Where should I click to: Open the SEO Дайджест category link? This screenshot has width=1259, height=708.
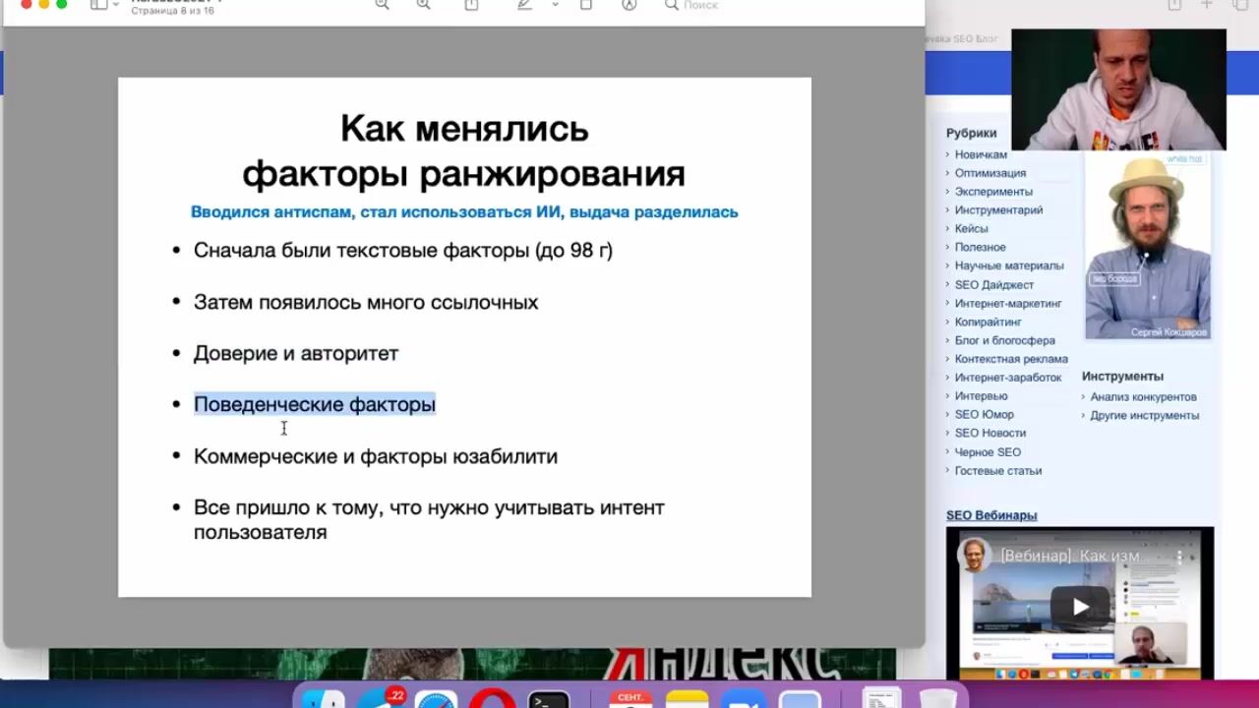pos(993,285)
